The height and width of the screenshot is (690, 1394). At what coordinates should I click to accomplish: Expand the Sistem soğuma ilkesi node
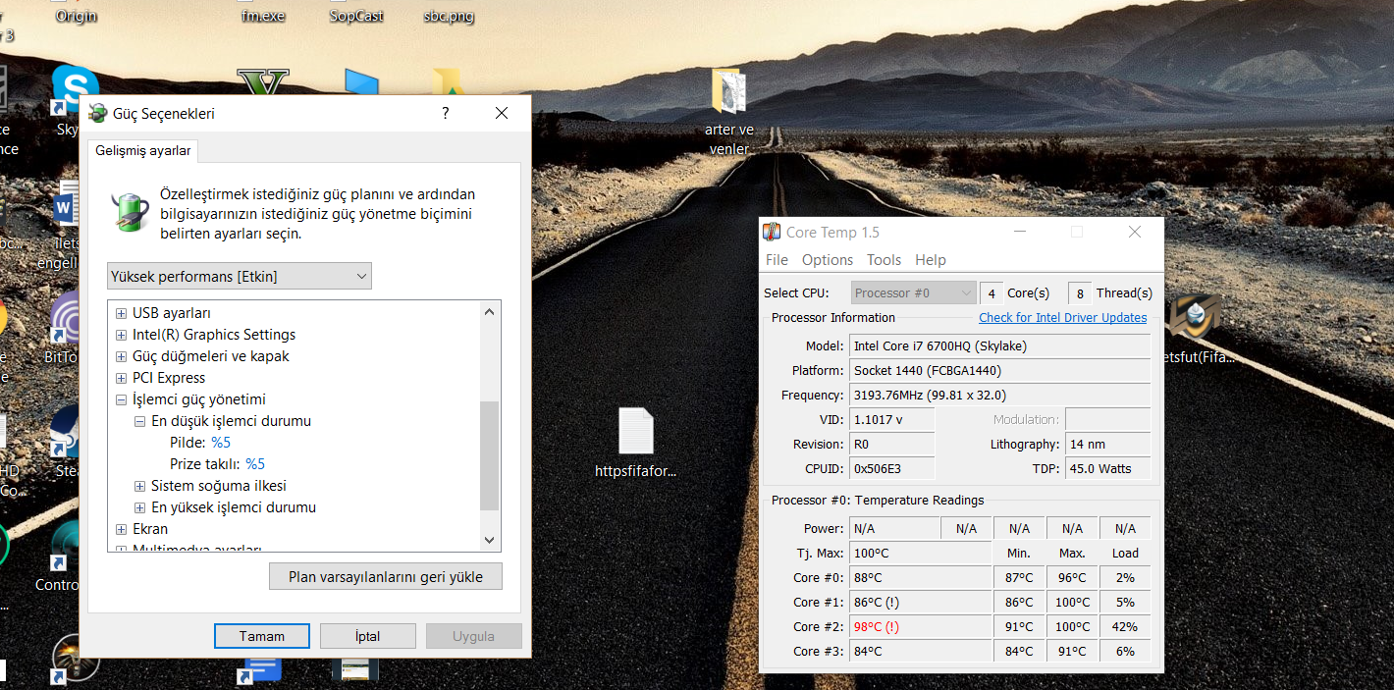click(139, 486)
